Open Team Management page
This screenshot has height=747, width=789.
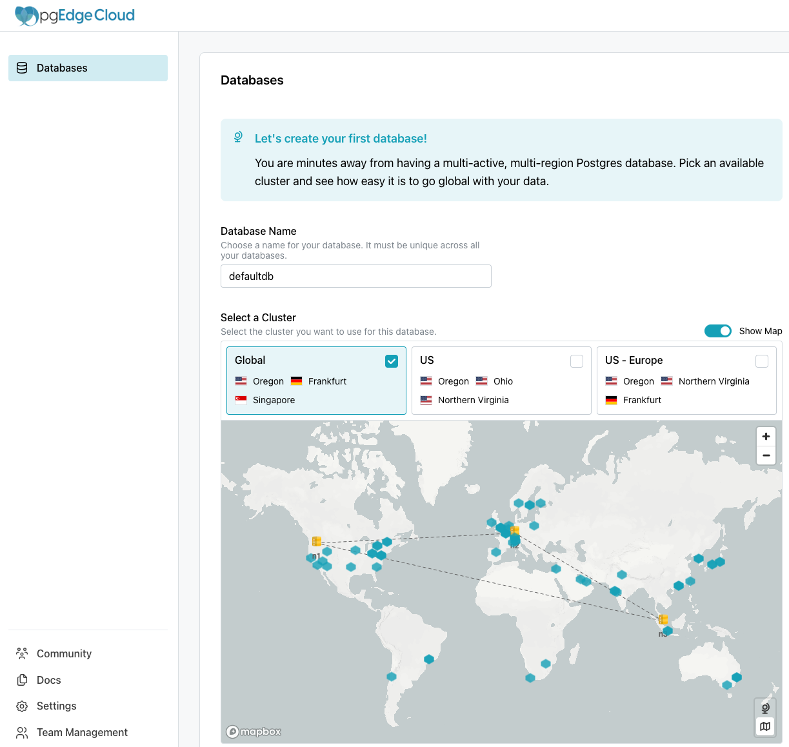[82, 732]
